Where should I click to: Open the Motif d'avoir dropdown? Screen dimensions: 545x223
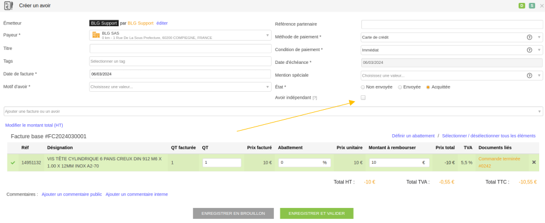[180, 87]
